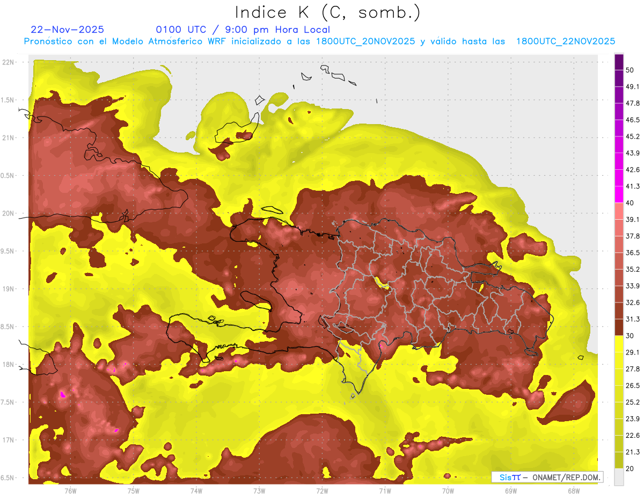Click the color scale value "50"
Viewport: 644px width, 498px height.
(630, 70)
